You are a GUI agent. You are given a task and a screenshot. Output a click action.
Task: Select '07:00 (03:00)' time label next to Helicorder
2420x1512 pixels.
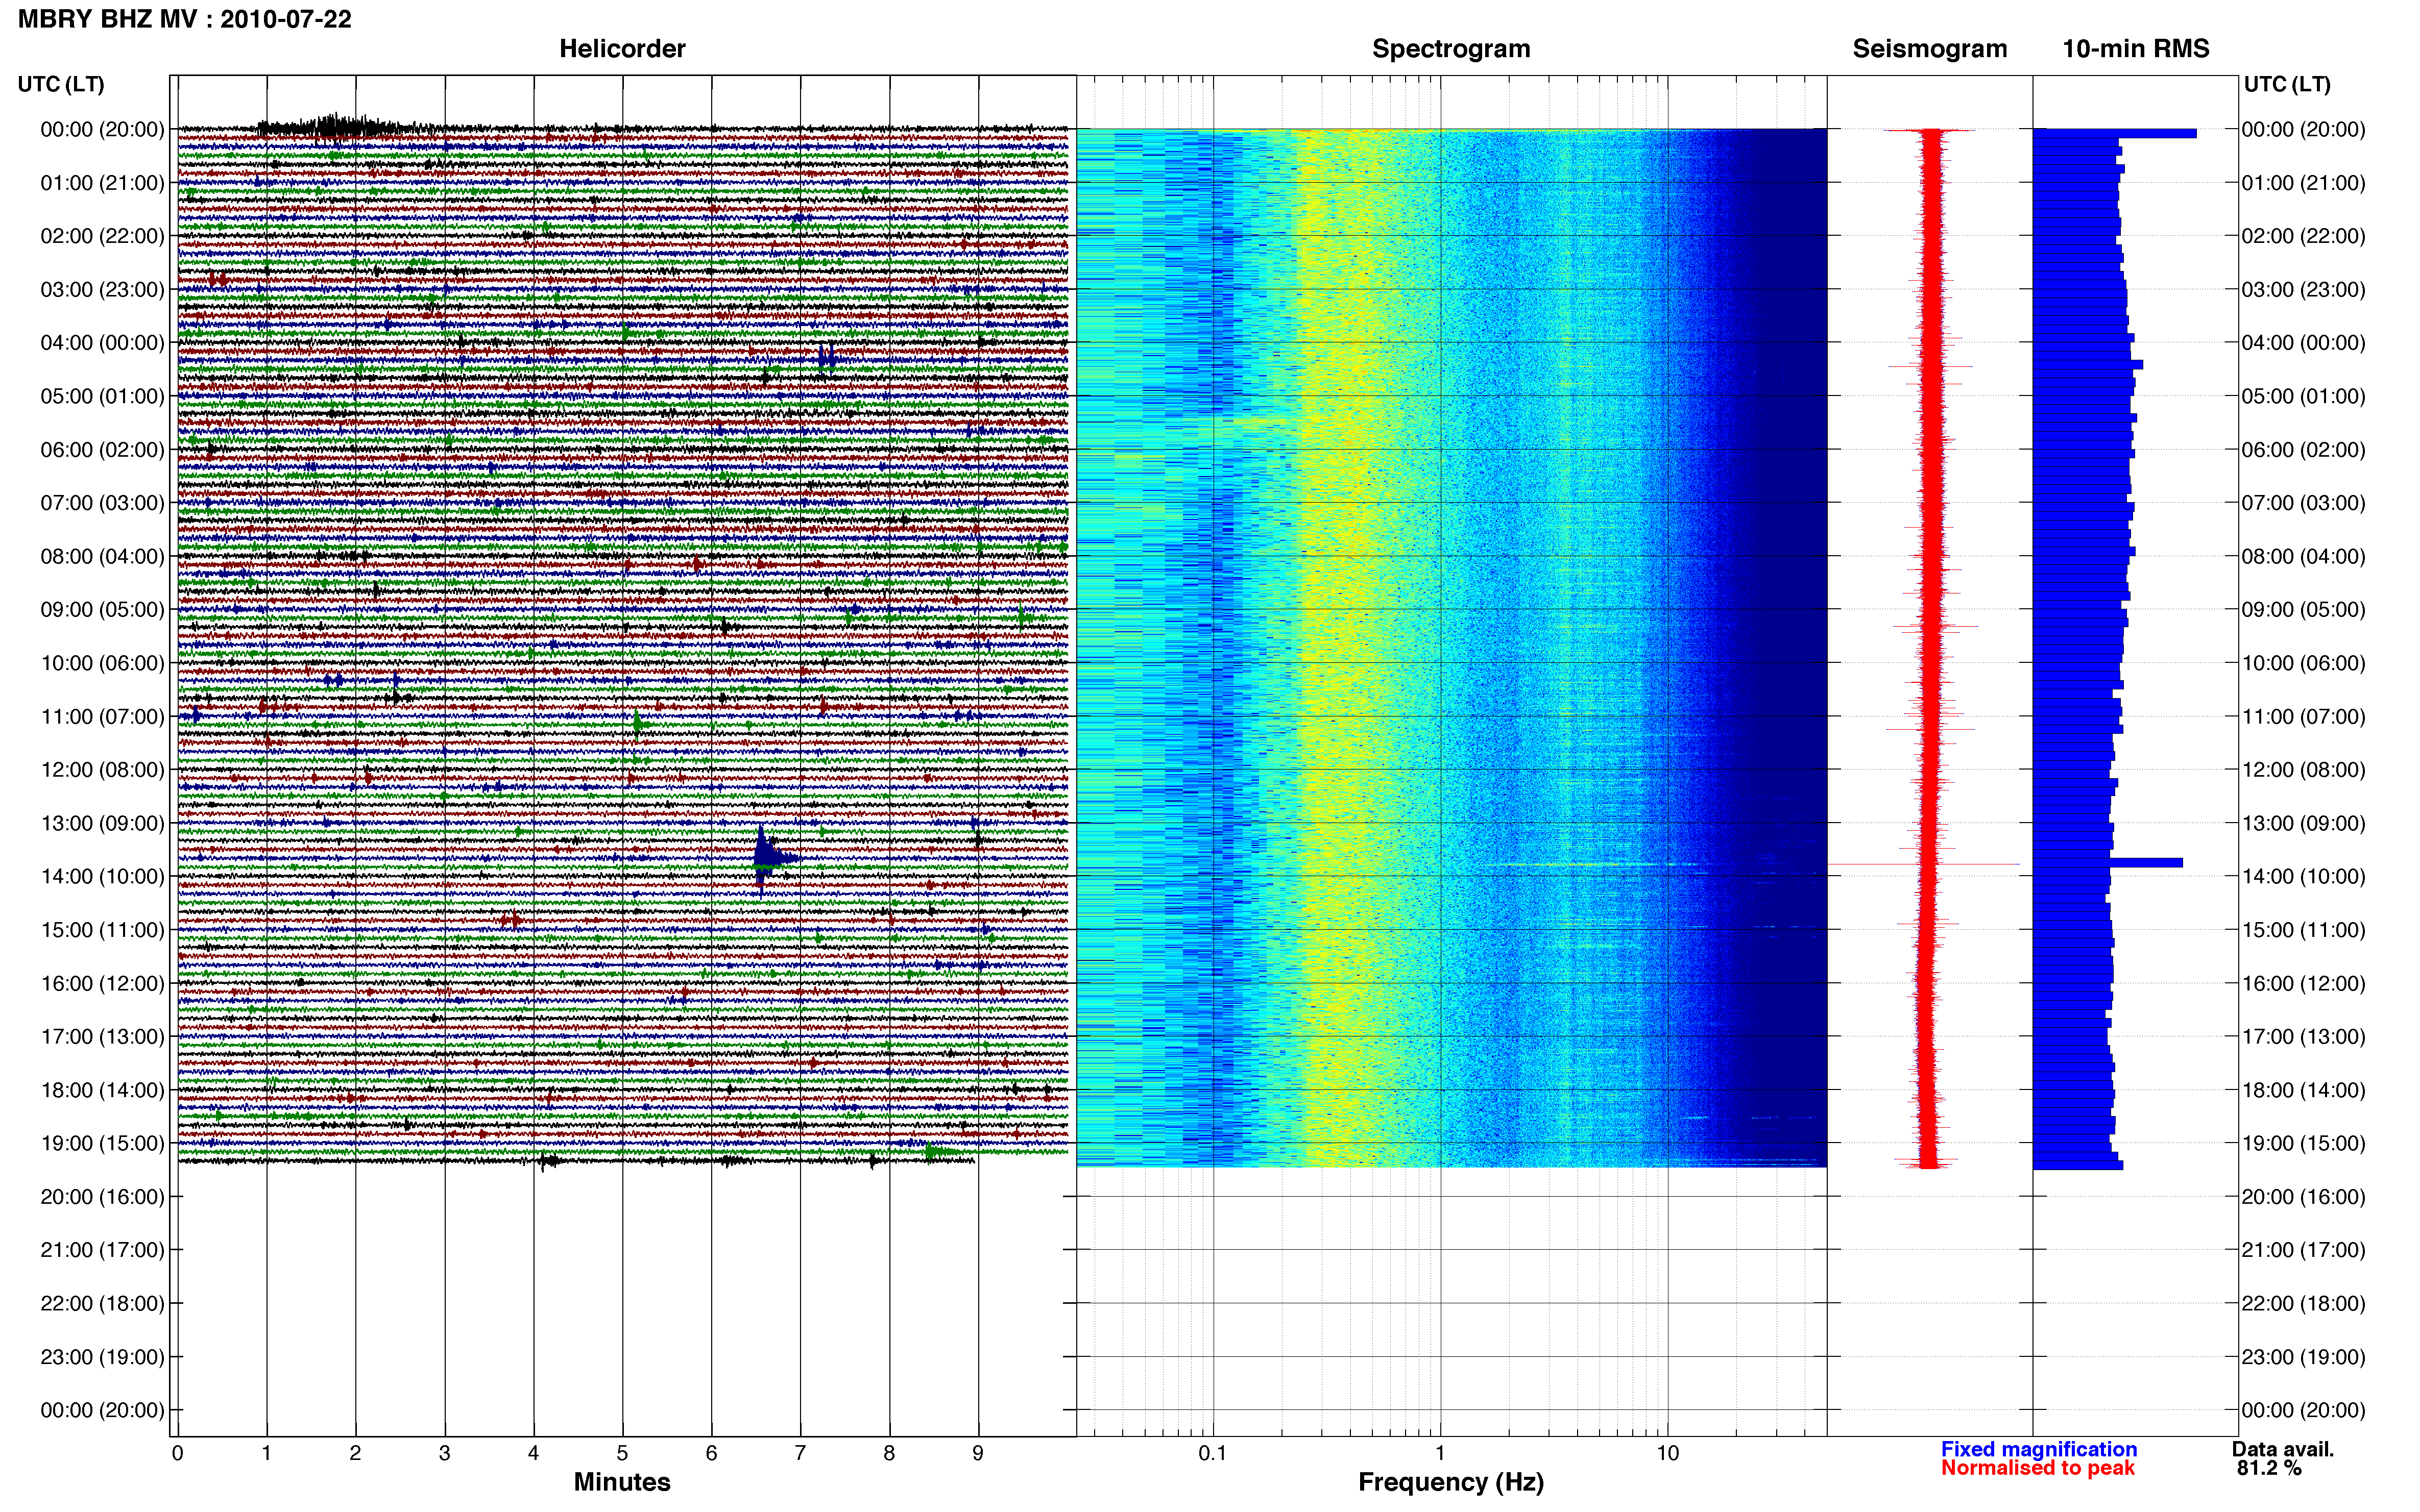point(102,503)
